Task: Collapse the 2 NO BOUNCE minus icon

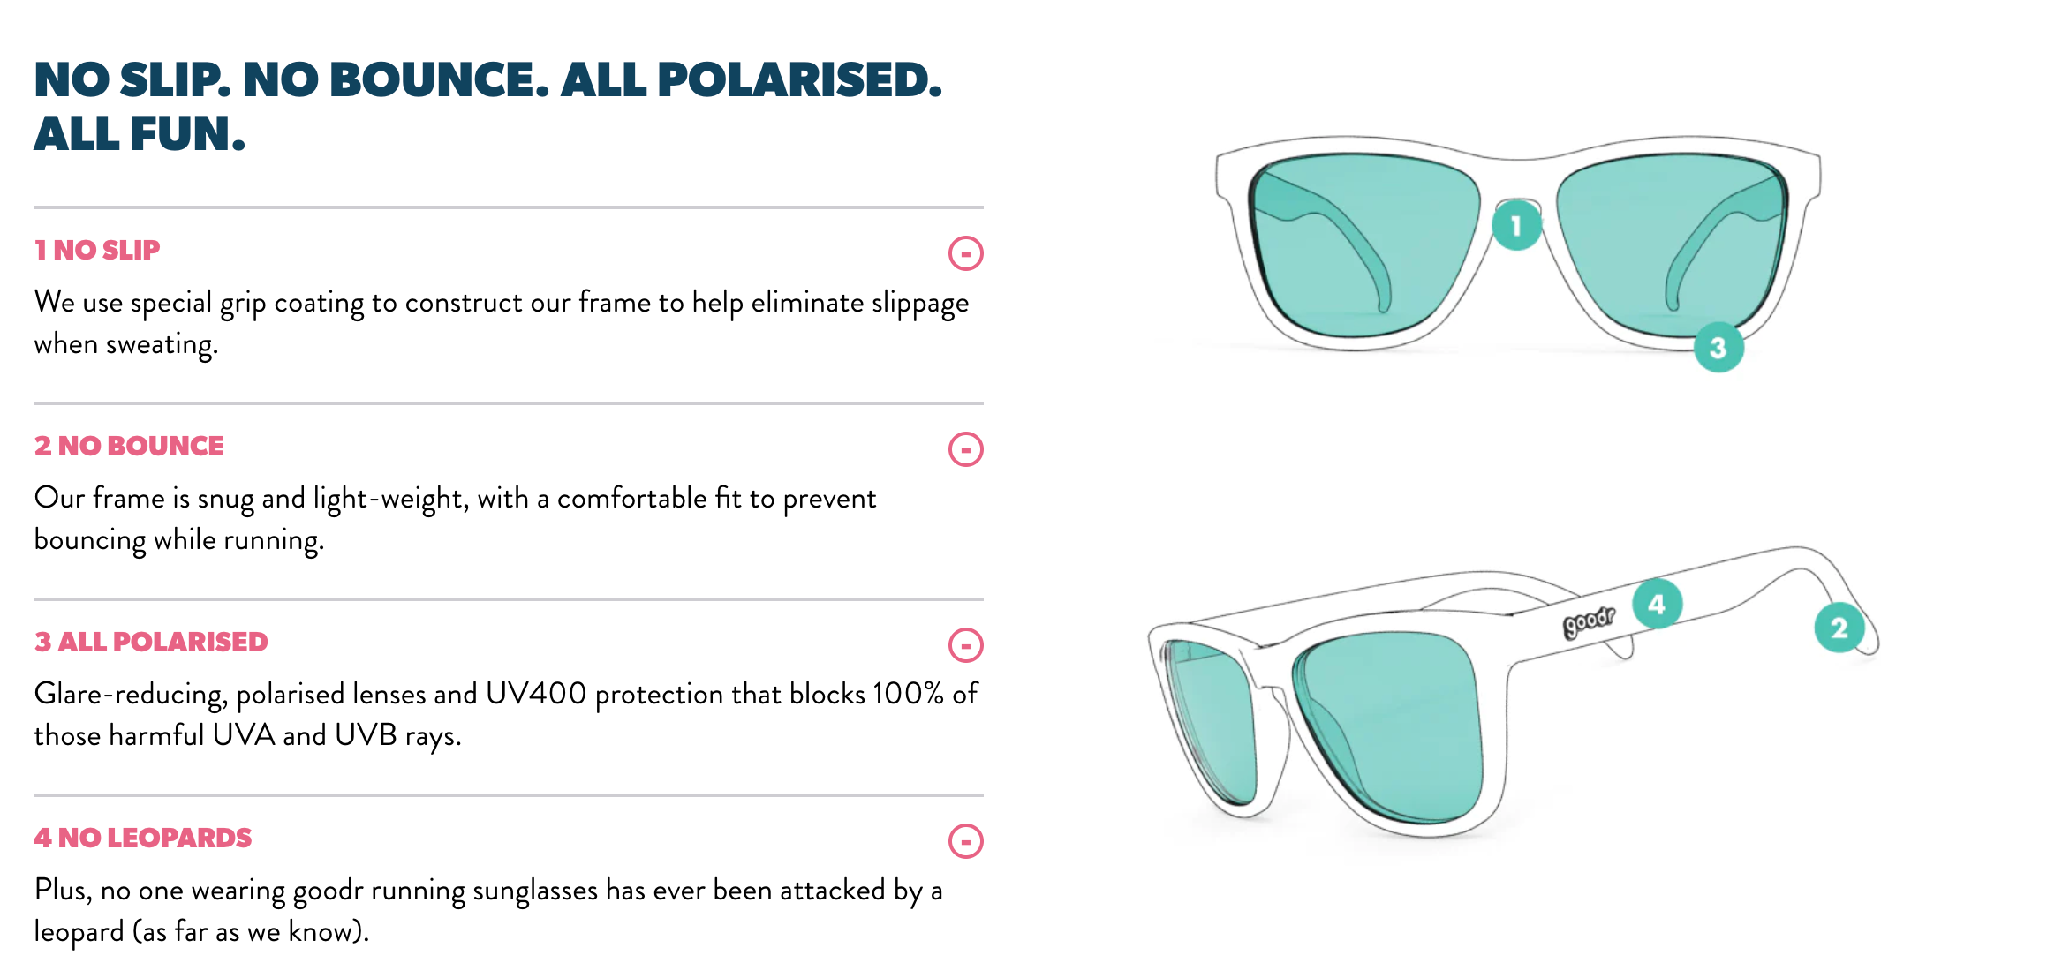Action: pos(965,449)
